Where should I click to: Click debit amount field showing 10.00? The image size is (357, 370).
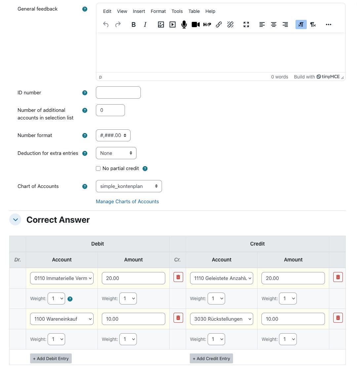tap(133, 319)
